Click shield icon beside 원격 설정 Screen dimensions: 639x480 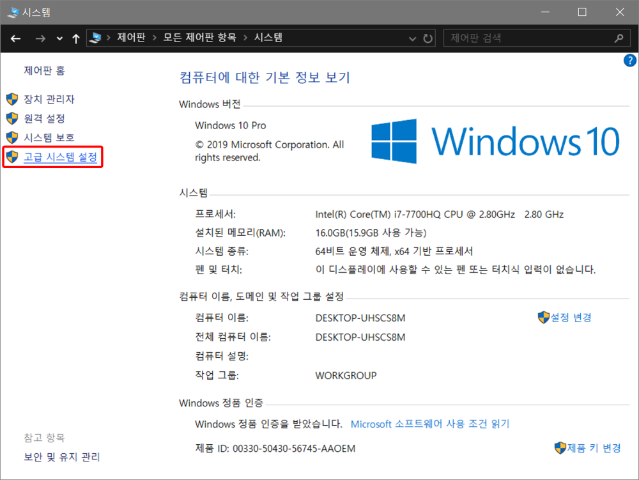[12, 119]
